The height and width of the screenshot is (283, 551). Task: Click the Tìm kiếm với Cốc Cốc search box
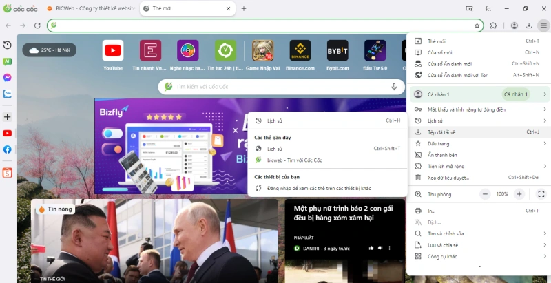tap(281, 87)
